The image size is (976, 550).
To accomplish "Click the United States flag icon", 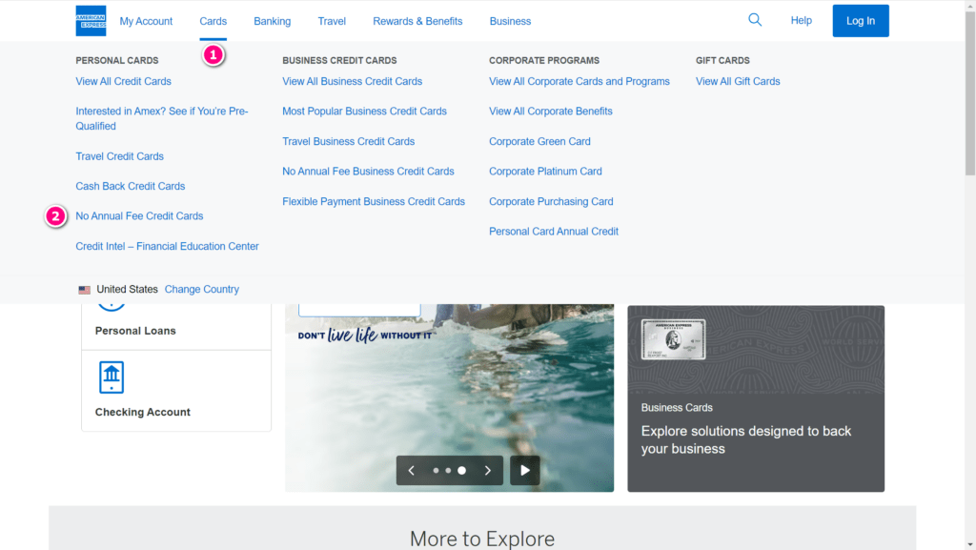I will (84, 290).
